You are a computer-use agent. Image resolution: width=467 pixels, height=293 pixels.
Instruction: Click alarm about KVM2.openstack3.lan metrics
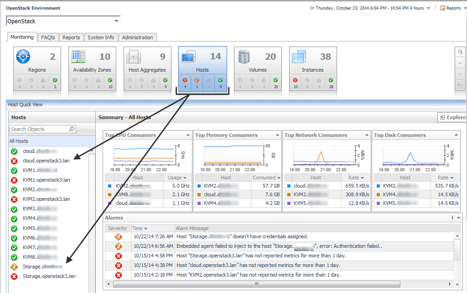click(258, 275)
